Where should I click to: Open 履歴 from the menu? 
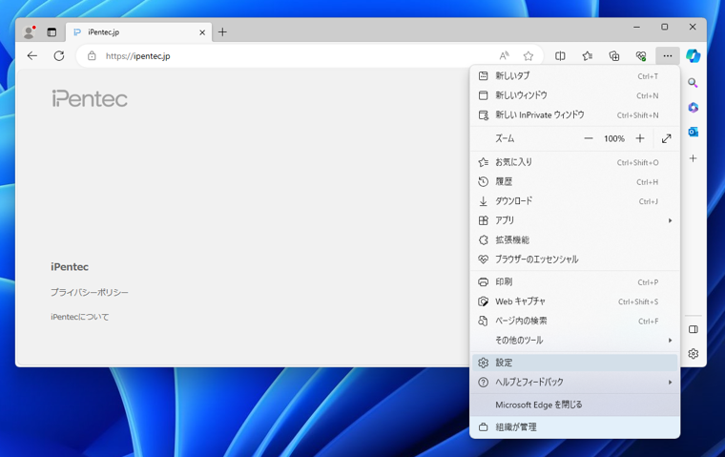[x=574, y=182]
